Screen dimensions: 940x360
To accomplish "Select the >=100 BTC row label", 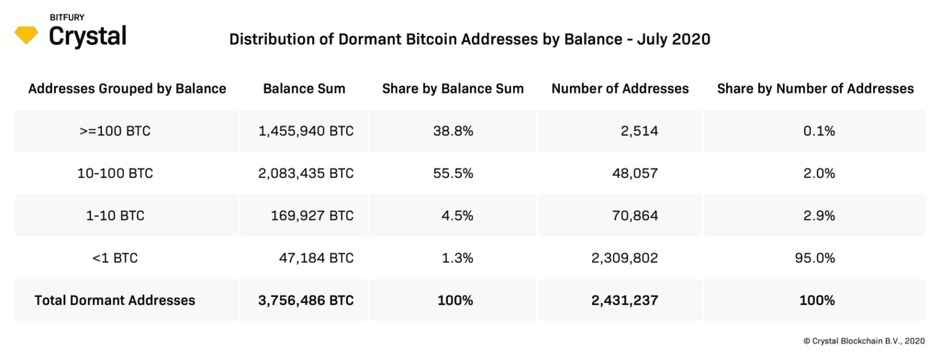I will coord(115,131).
